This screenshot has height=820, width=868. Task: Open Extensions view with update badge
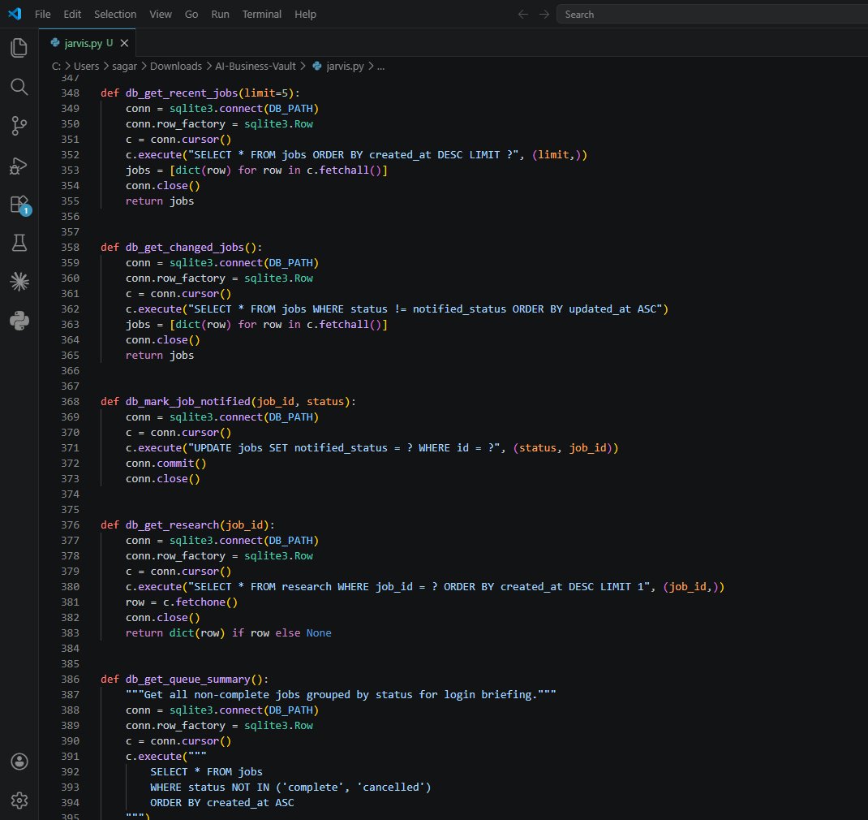coord(20,205)
